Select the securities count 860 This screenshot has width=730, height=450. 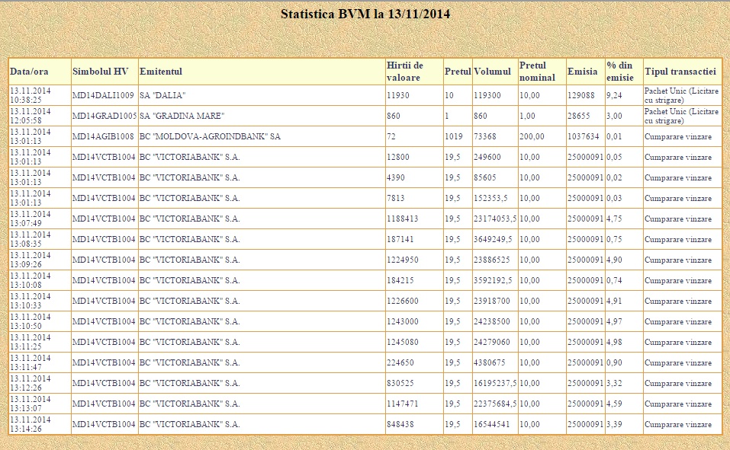coord(394,116)
